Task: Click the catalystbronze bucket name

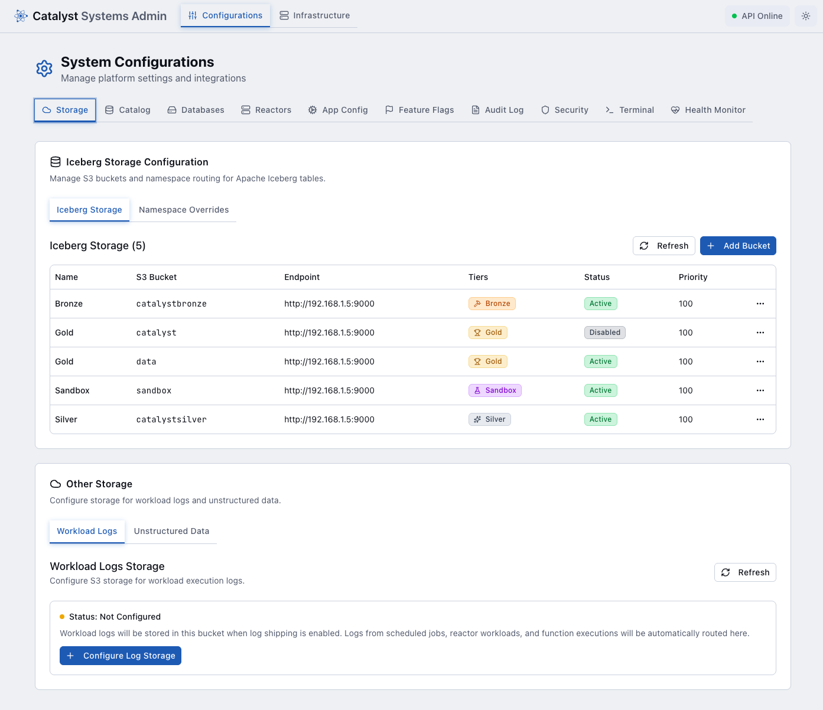Action: click(x=171, y=304)
